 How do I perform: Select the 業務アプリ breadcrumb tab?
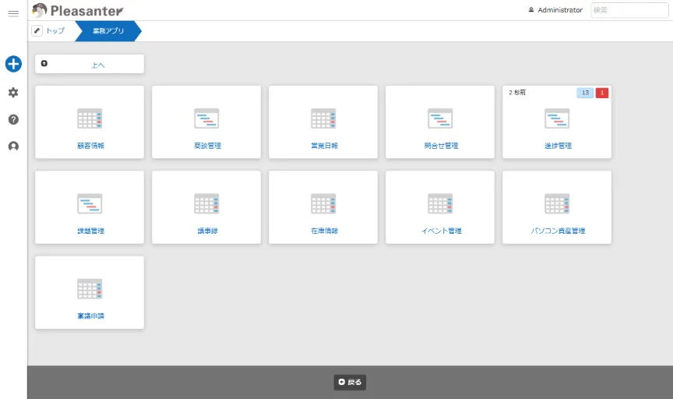[x=108, y=31]
